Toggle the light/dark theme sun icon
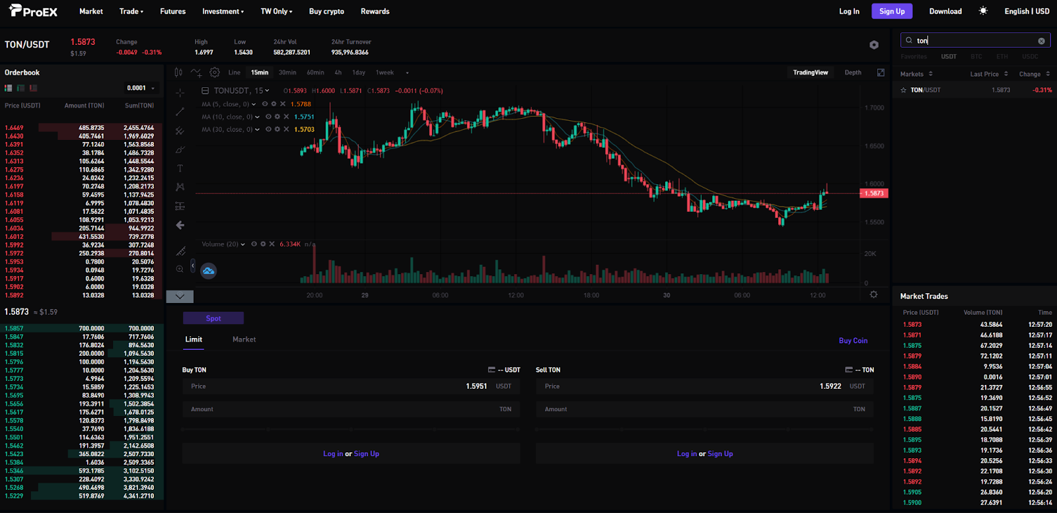 tap(983, 11)
